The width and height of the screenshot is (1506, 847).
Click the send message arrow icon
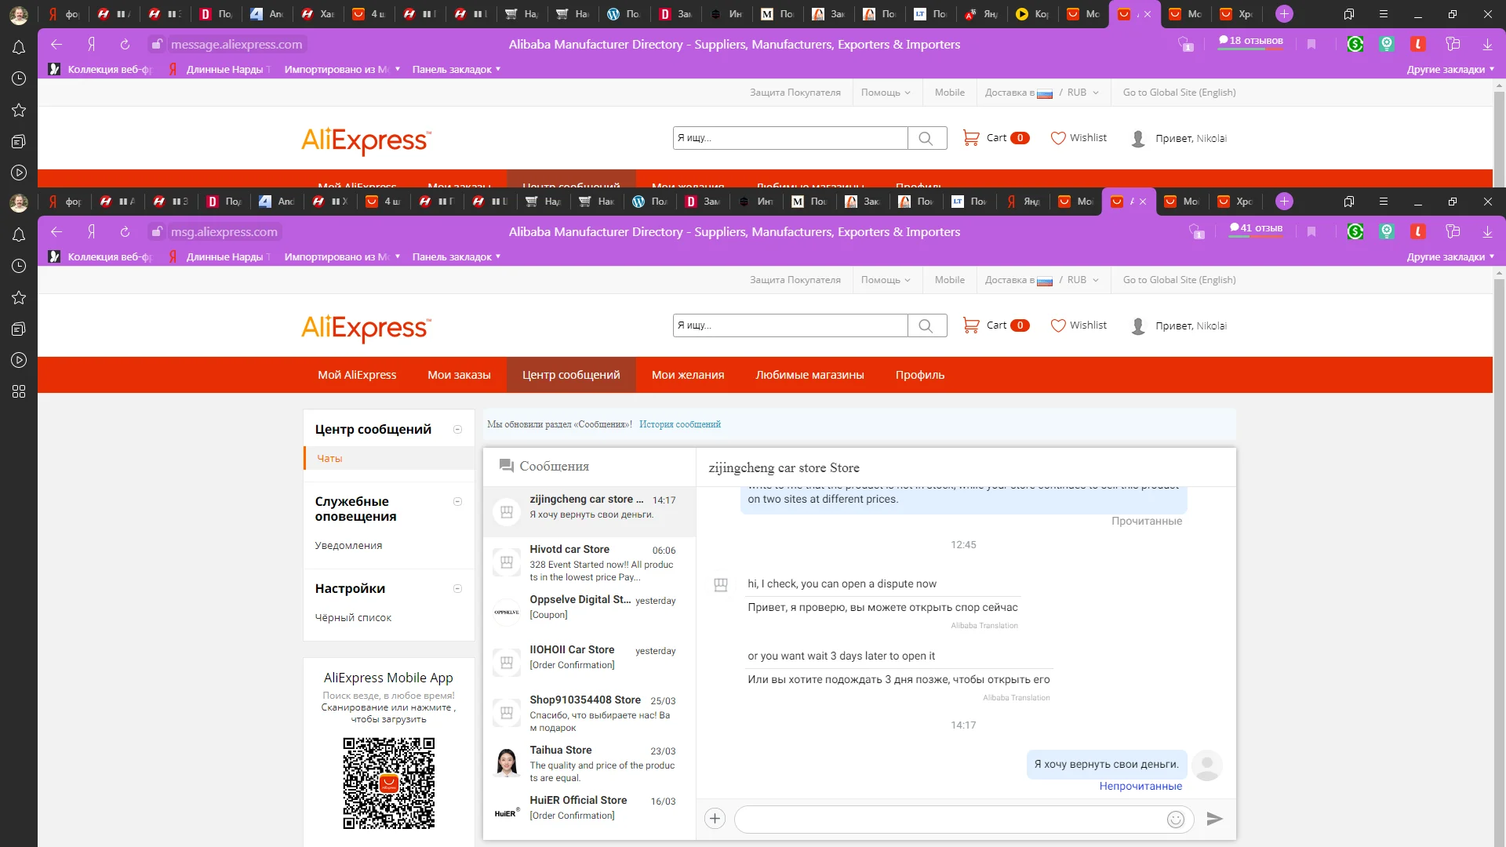[x=1214, y=819]
